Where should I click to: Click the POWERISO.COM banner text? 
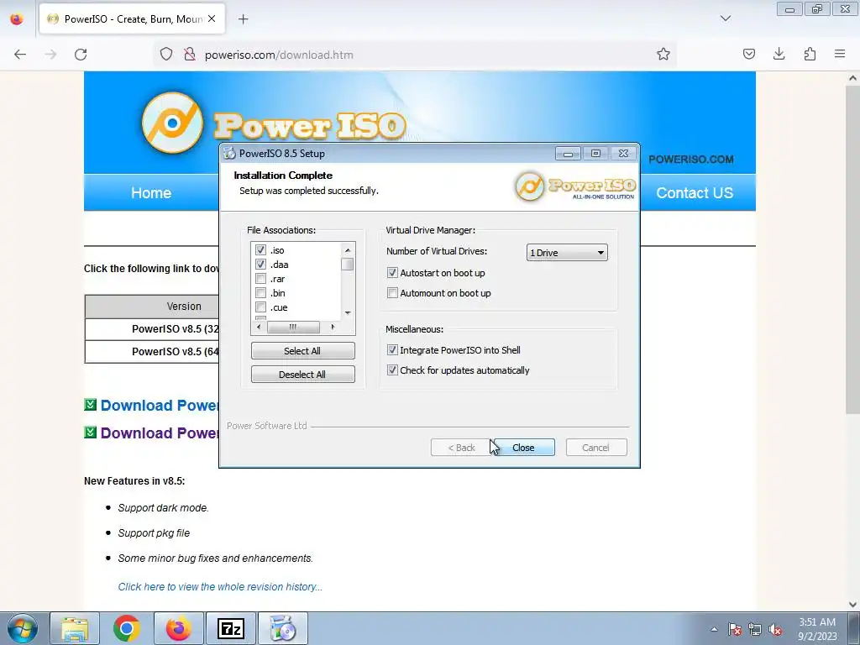(691, 160)
